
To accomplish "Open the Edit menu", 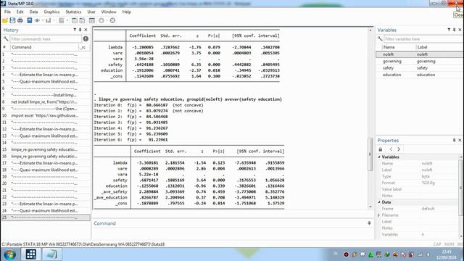I will [x=20, y=12].
